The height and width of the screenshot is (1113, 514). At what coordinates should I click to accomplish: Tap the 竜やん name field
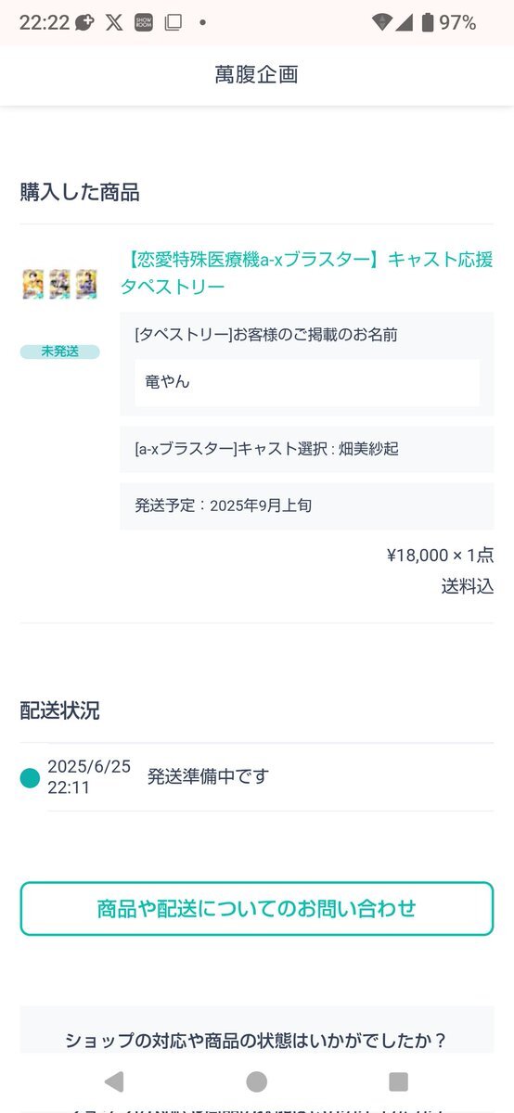307,382
